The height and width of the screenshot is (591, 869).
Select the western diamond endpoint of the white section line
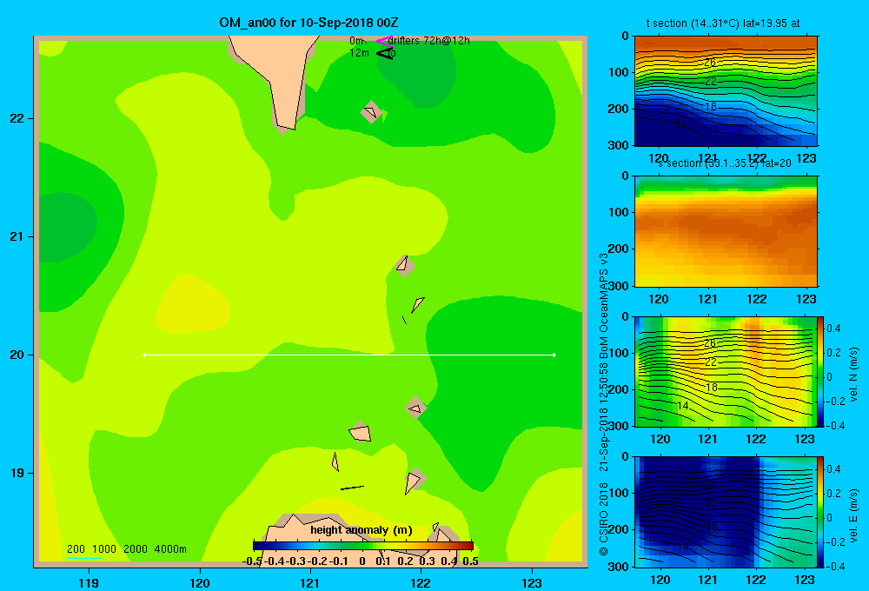(144, 355)
